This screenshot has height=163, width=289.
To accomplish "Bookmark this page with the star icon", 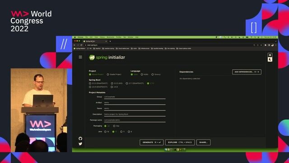I will pos(261,45).
